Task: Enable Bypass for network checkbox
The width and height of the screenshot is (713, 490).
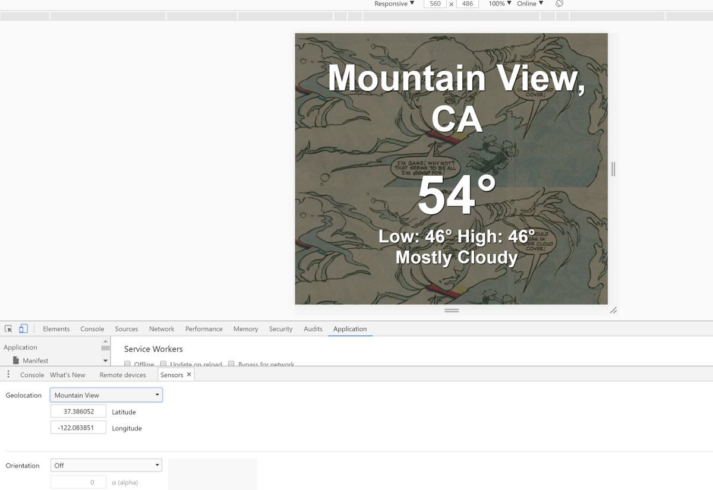Action: pyautogui.click(x=232, y=364)
